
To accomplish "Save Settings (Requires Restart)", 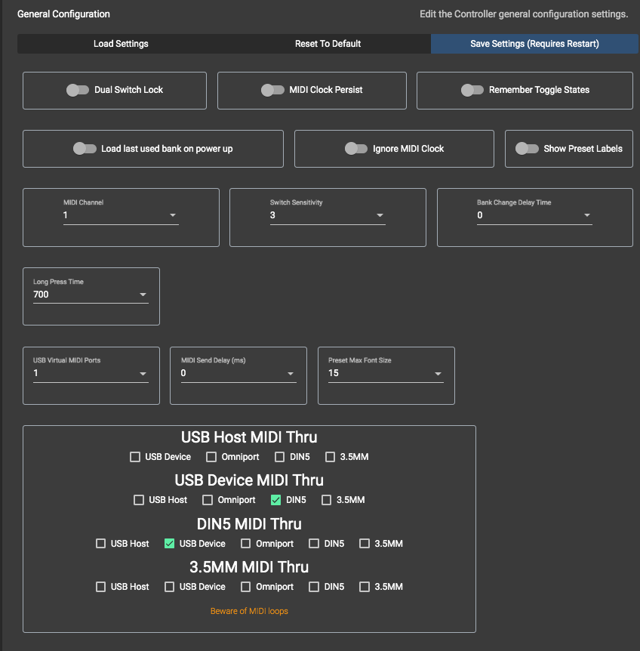I will [x=534, y=44].
